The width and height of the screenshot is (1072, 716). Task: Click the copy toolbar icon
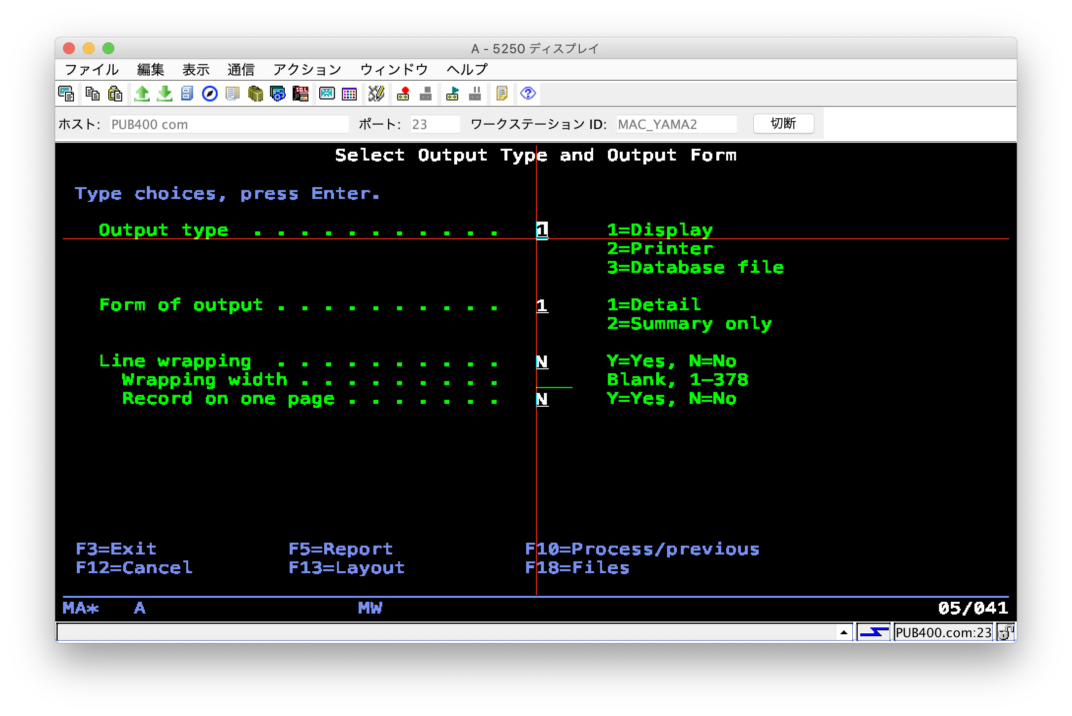tap(92, 94)
